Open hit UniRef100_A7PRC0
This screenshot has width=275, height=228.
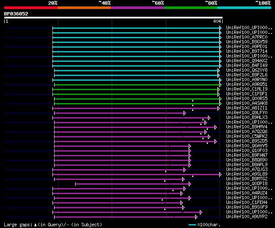(247, 37)
